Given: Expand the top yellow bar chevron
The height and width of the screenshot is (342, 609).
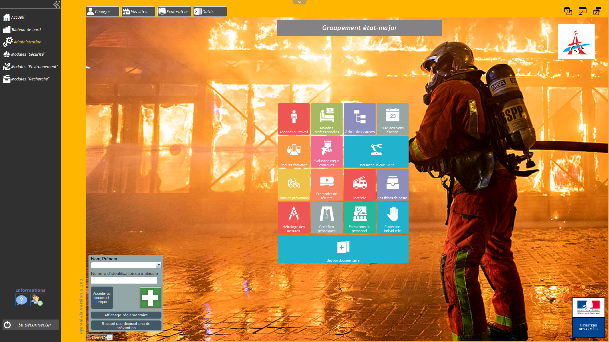Looking at the screenshot, I should 299,2.
